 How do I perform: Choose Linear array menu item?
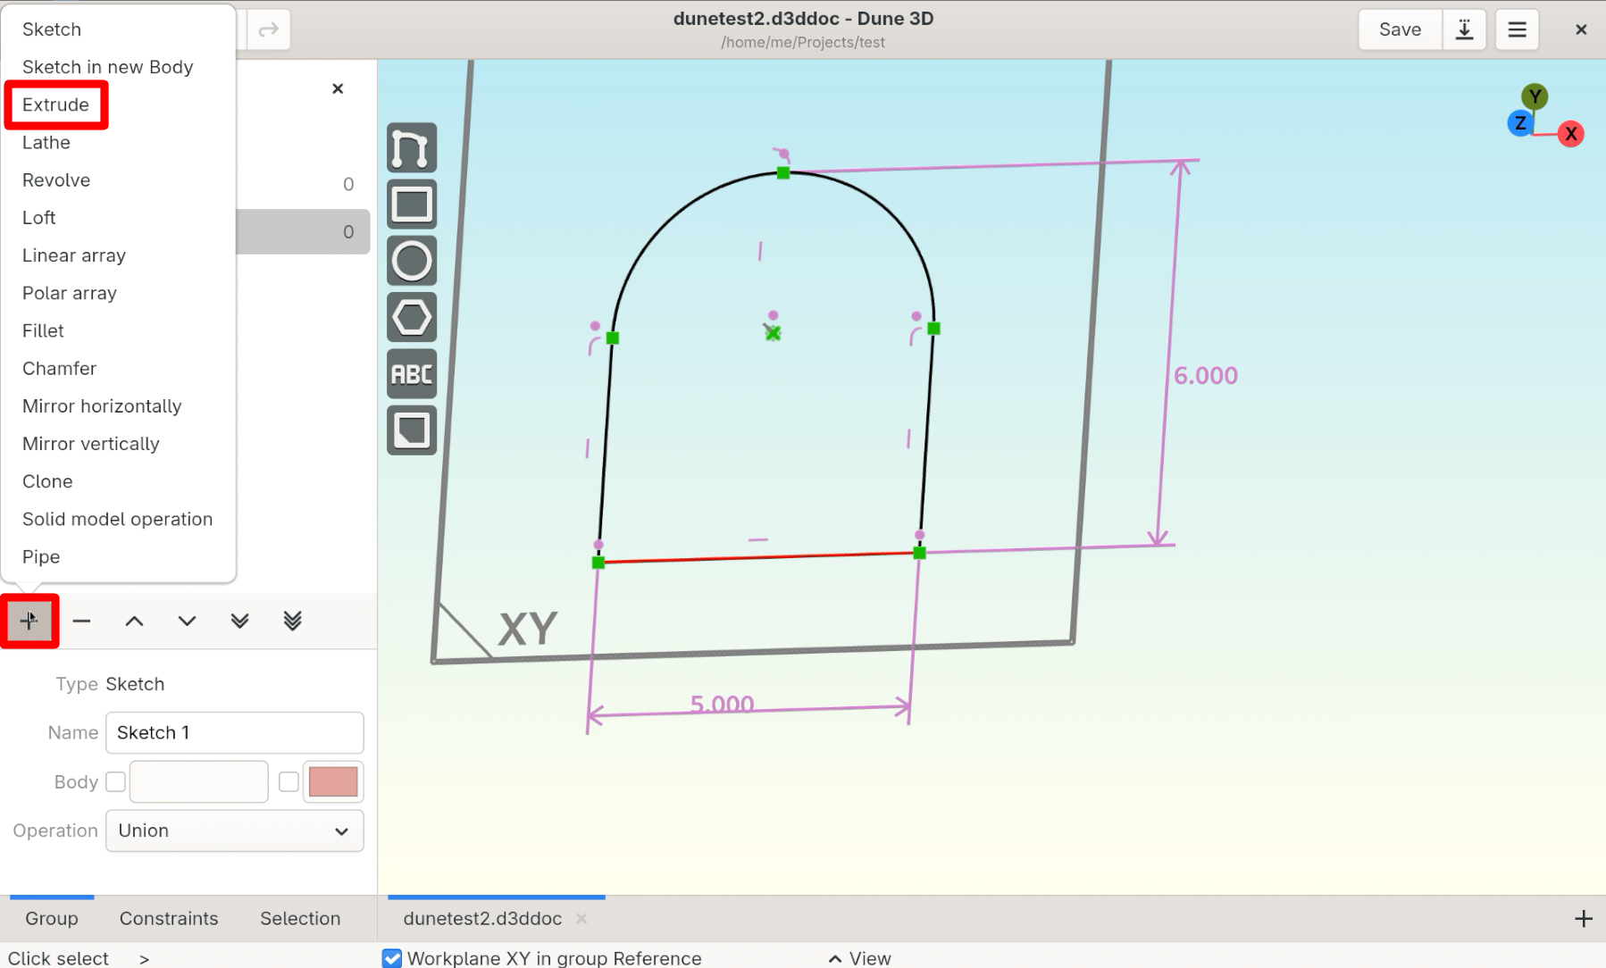[x=118, y=255]
